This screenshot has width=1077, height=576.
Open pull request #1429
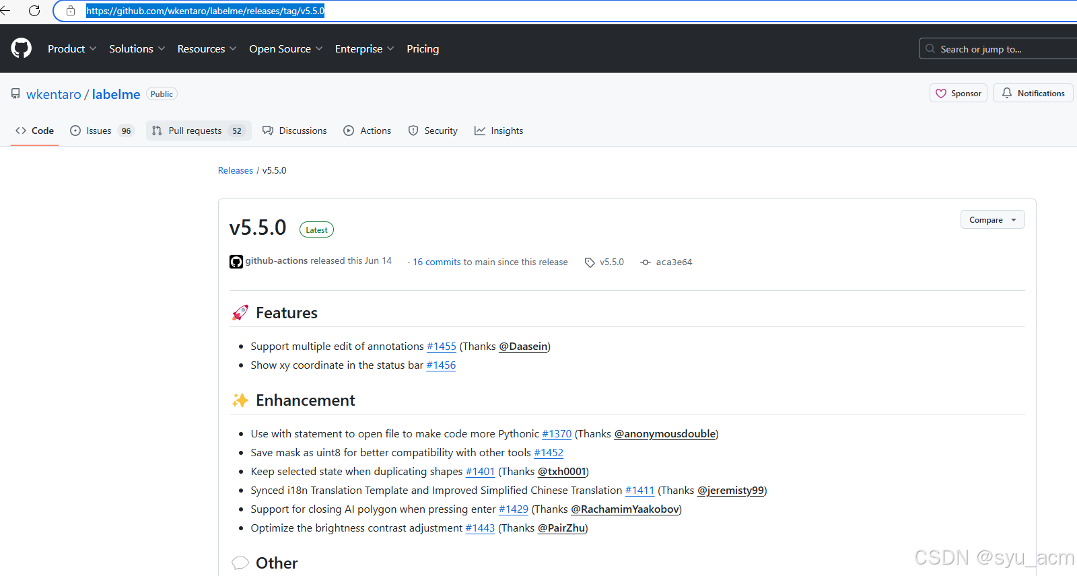click(x=514, y=509)
